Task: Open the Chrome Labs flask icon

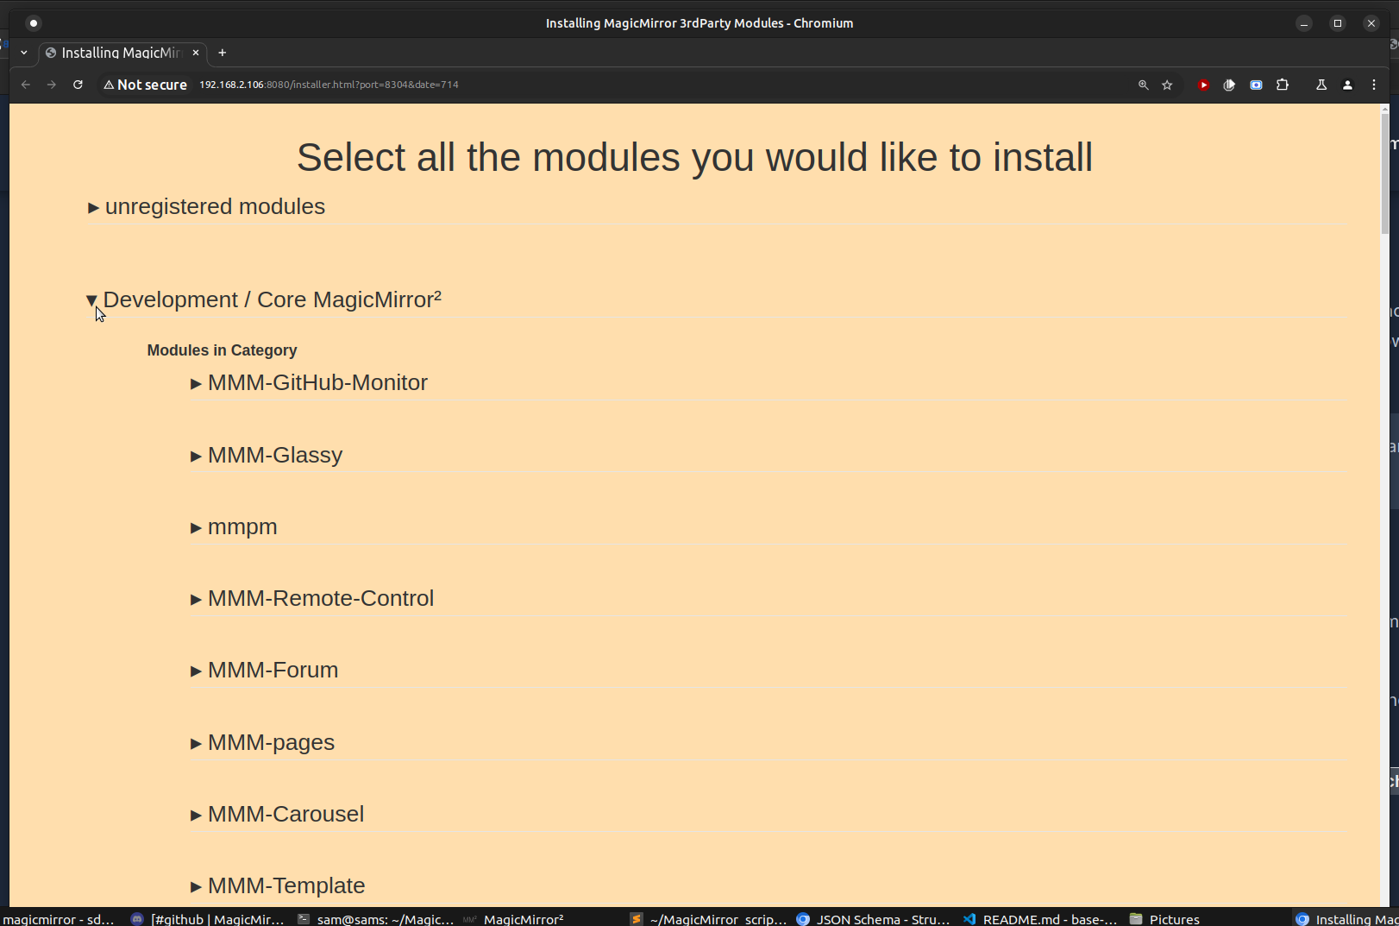Action: [x=1321, y=85]
